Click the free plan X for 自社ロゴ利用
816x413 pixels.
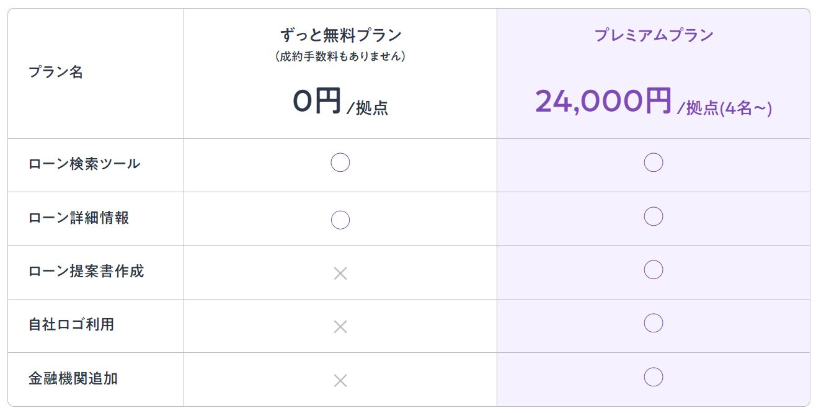pyautogui.click(x=340, y=327)
